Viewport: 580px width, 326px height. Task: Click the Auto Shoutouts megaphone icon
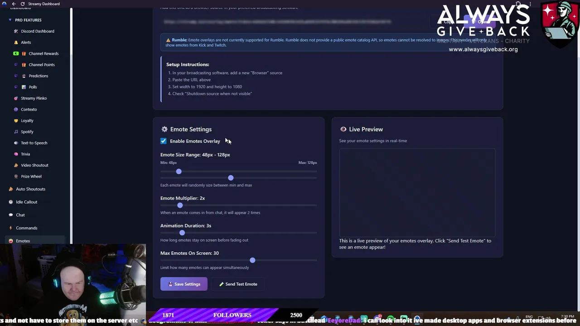11,189
